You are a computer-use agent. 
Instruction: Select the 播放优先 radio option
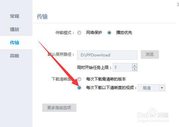click(109, 32)
